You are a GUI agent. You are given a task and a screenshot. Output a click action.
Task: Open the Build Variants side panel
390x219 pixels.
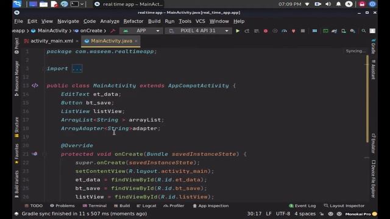point(16,184)
